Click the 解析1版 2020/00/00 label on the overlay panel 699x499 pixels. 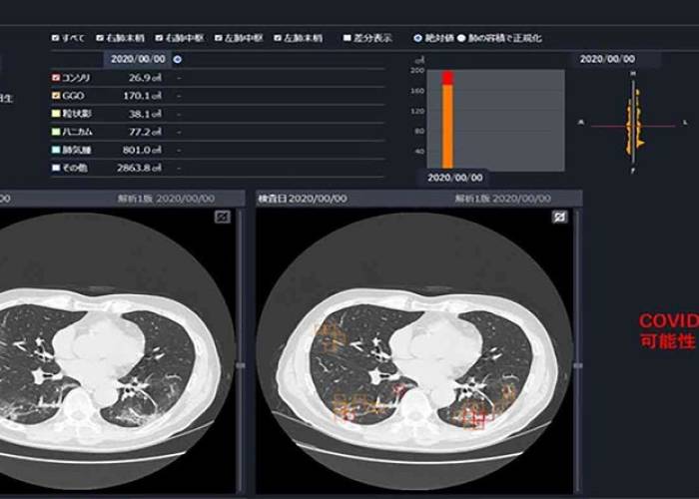pyautogui.click(x=503, y=199)
